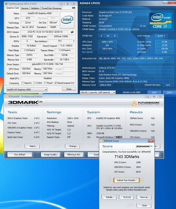
Task: Click the Device ID 8086 - 0162 field
Action: (x=27, y=36)
